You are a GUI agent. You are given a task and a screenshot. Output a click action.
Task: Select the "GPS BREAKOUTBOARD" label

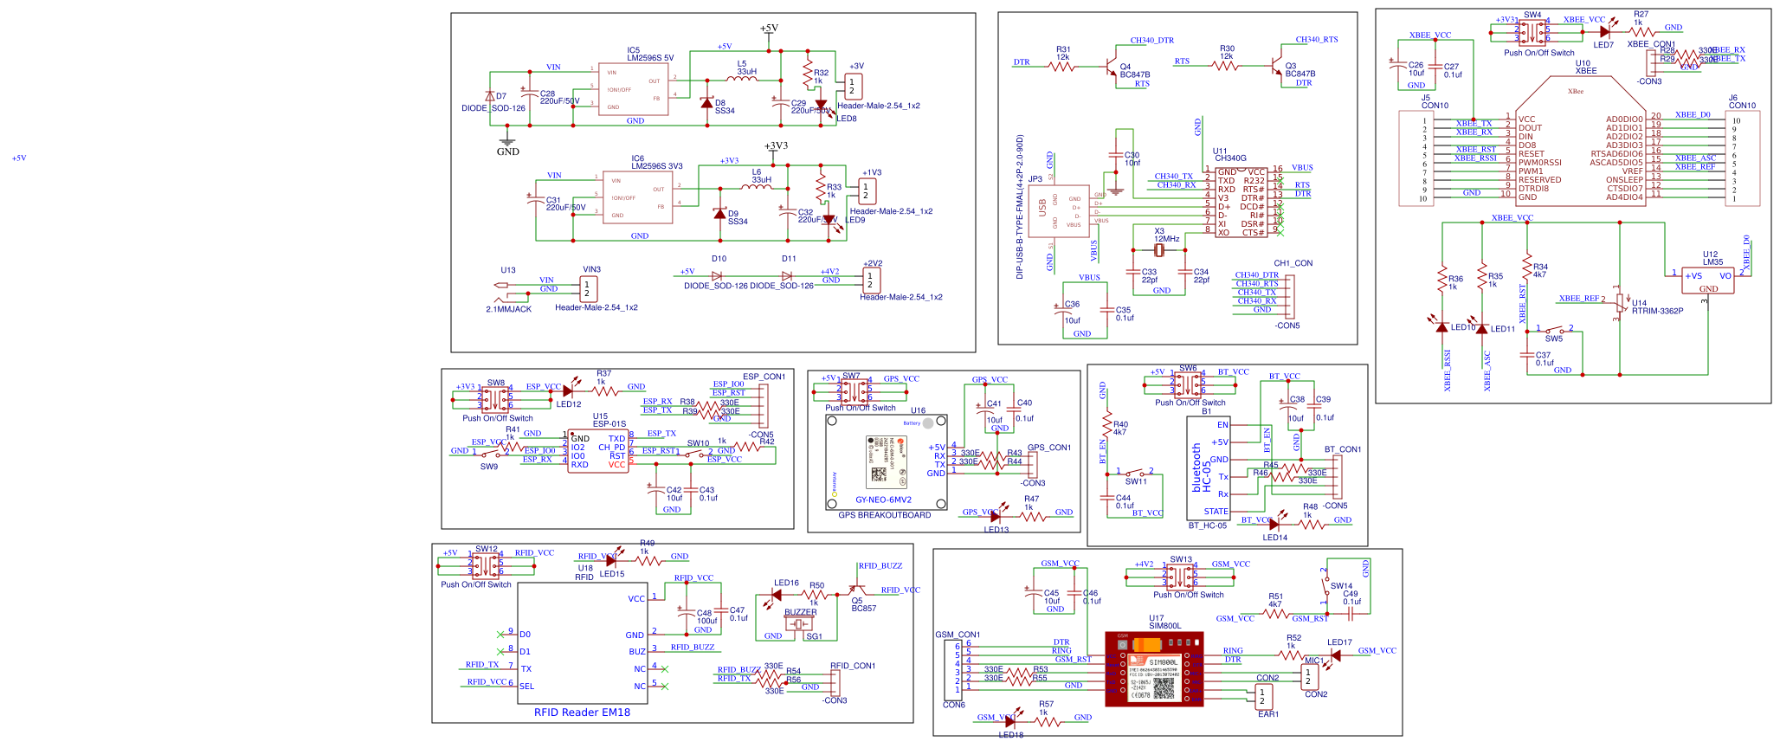point(885,515)
